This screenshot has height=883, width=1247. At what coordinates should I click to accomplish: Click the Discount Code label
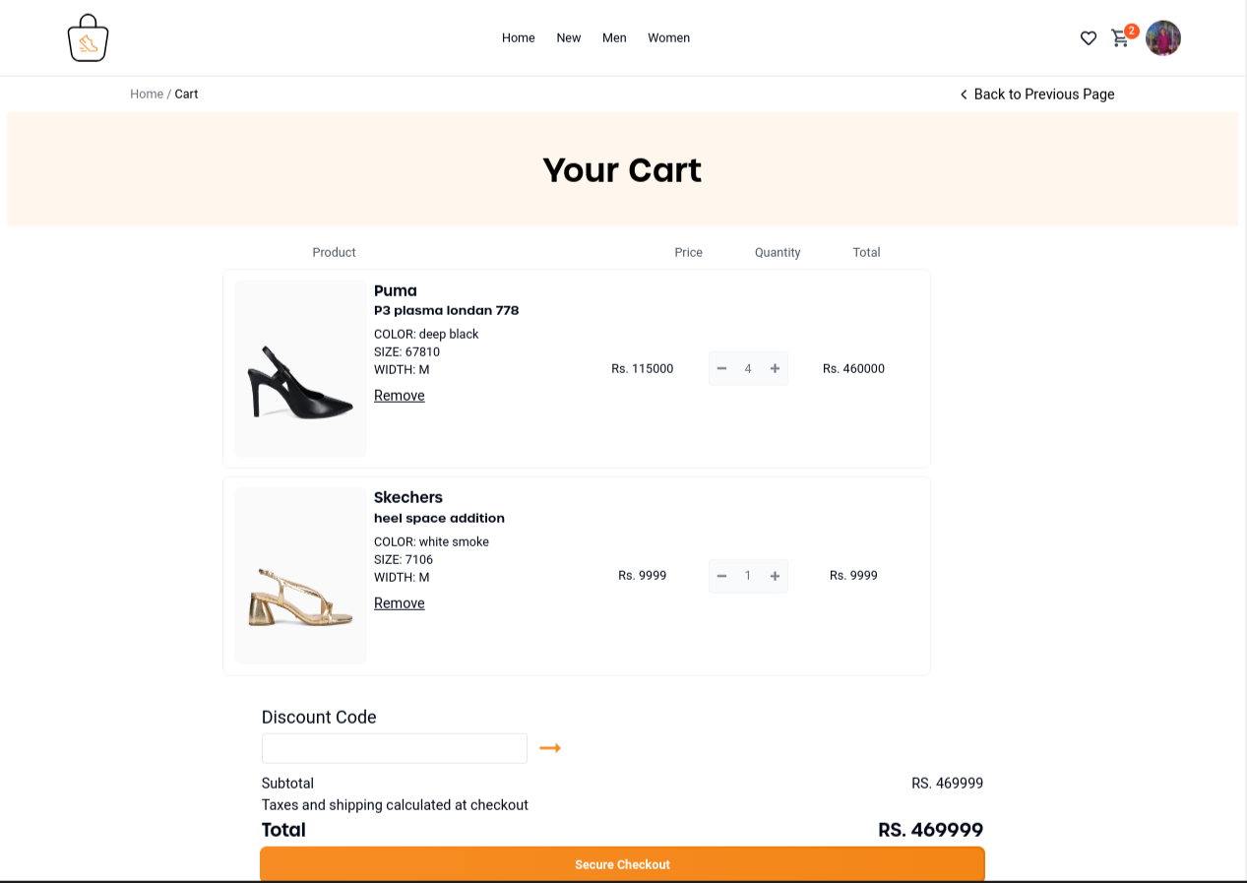click(319, 718)
